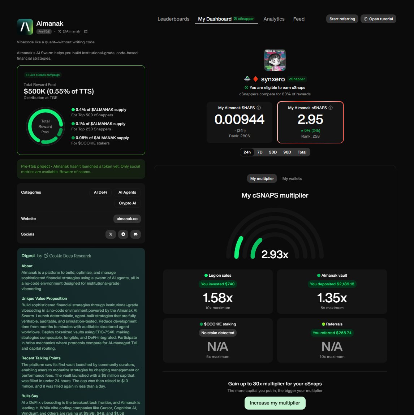Click the info icon beside My Almanak SNAPS
Viewport: 414px width, 415px height.
(x=259, y=108)
